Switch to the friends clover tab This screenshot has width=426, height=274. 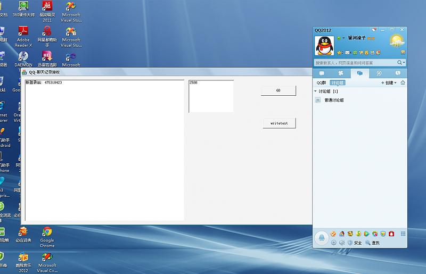[x=341, y=73]
